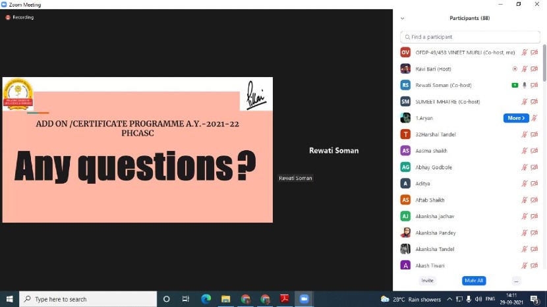Select participant Aftab Shaikh in the list
The width and height of the screenshot is (547, 307).
click(x=430, y=200)
